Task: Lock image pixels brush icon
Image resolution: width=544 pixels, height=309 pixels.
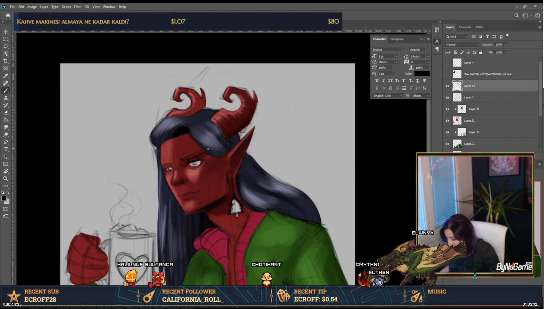Action: [462, 52]
